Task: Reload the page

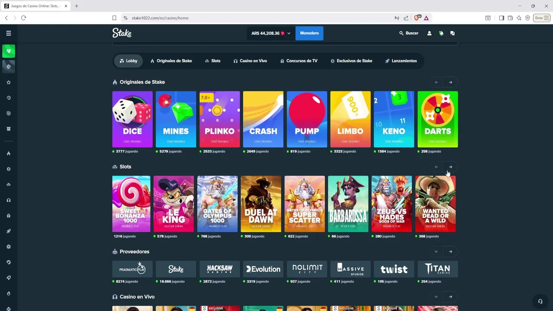Action: coord(23,18)
